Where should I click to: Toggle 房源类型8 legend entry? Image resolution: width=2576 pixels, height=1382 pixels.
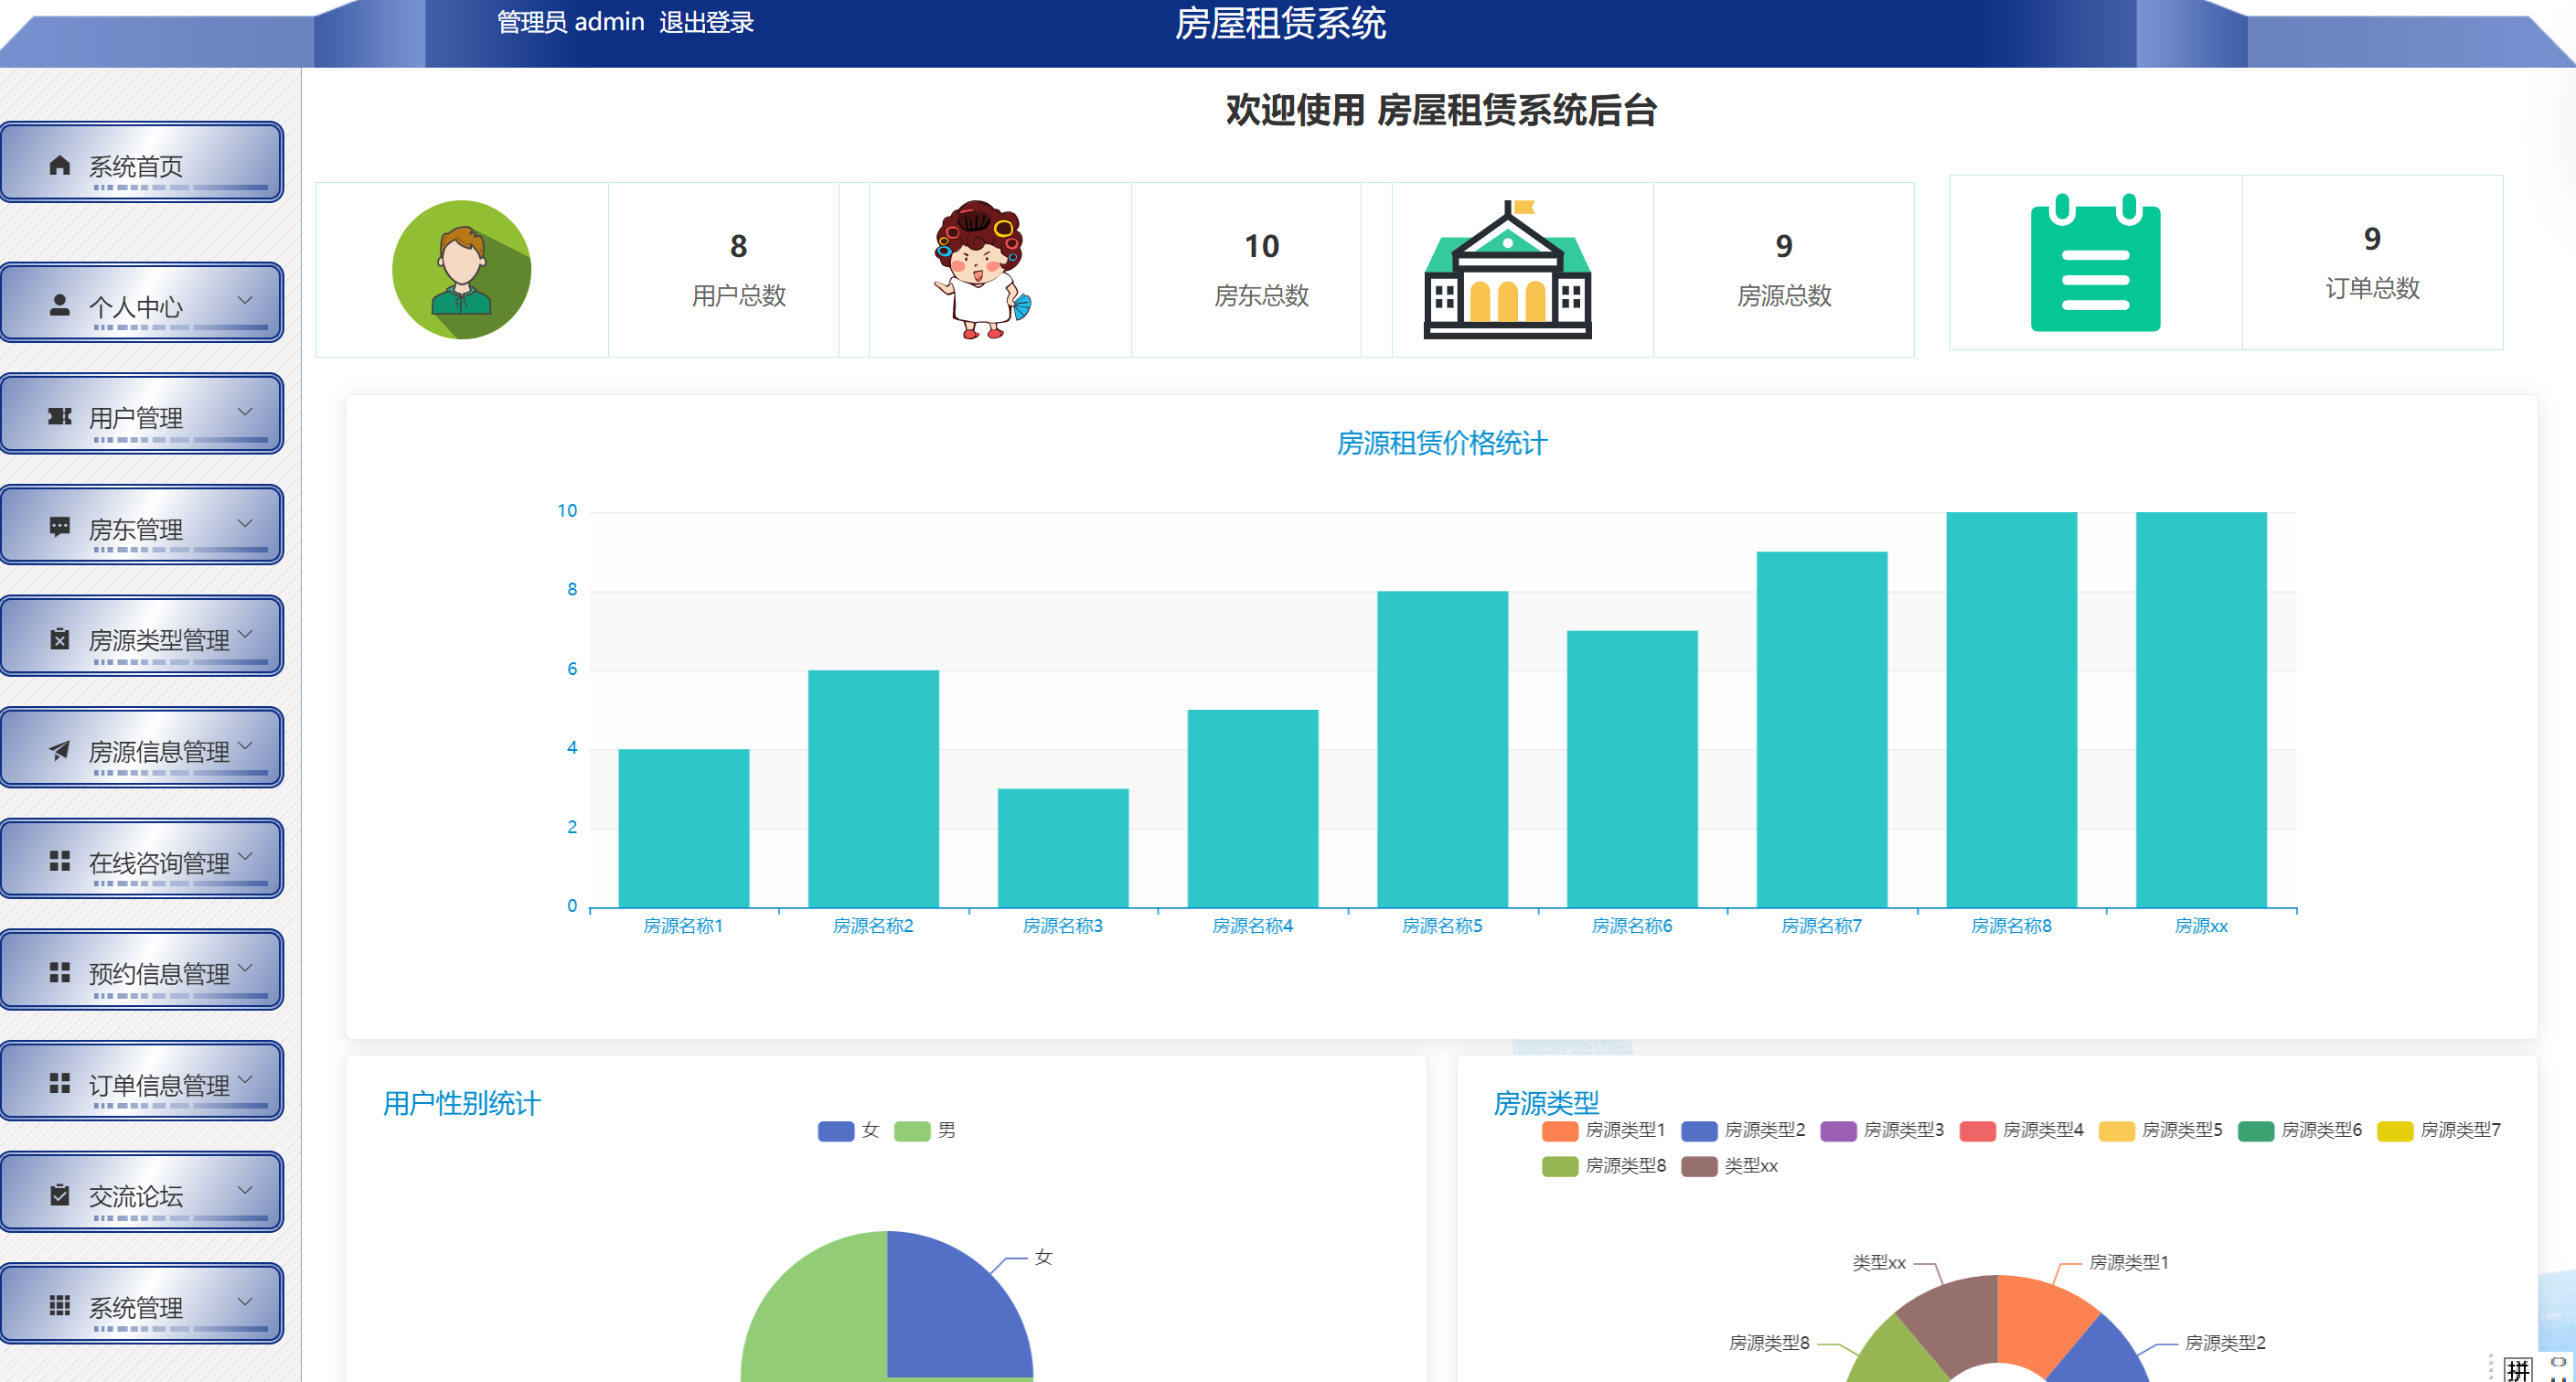tap(1604, 1166)
